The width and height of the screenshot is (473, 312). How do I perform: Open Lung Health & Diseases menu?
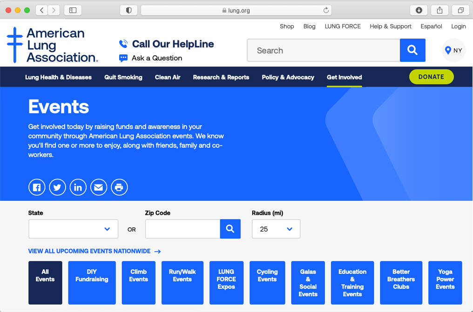(58, 77)
